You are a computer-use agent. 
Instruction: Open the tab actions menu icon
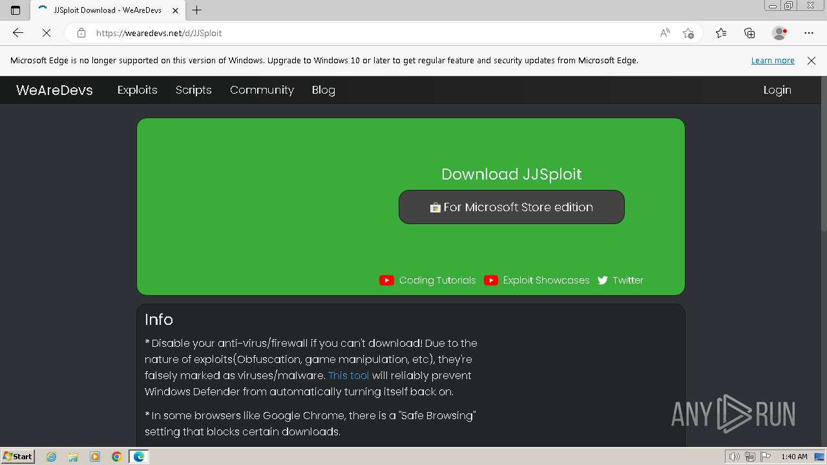point(16,10)
